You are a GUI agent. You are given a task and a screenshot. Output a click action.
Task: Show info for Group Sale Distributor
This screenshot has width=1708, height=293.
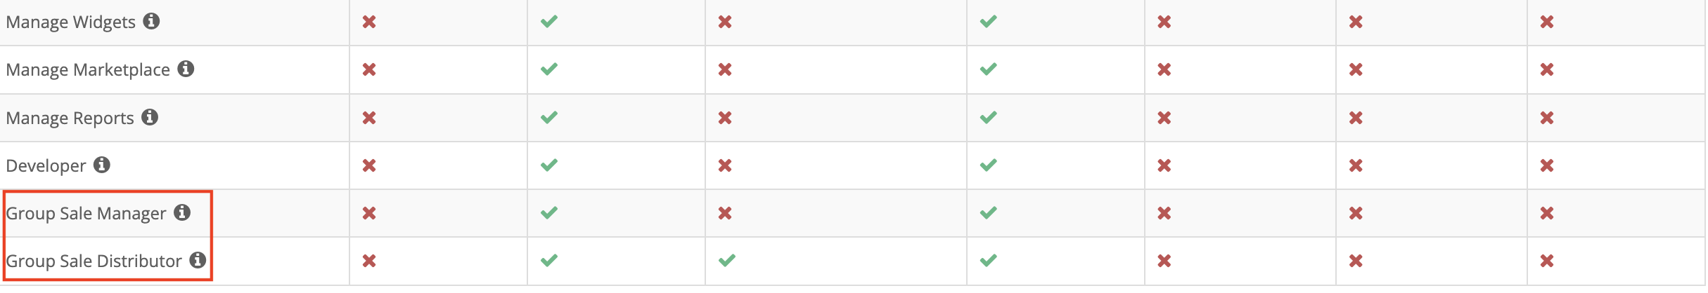tap(198, 260)
